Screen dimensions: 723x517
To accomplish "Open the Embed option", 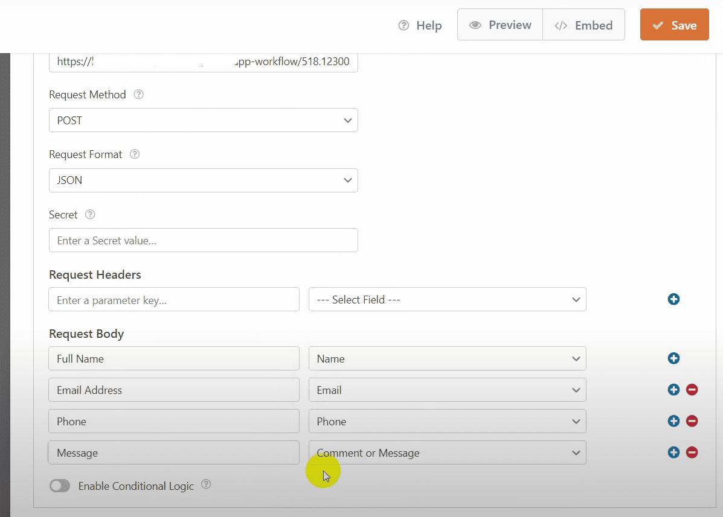I will pos(583,25).
